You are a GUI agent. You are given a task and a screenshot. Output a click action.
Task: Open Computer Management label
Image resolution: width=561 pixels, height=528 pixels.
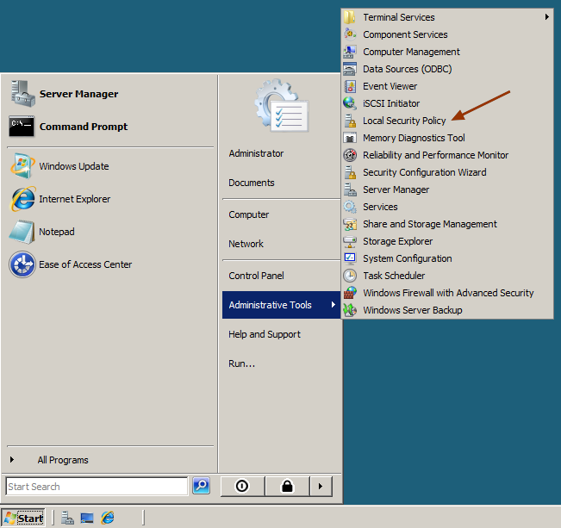tap(411, 52)
